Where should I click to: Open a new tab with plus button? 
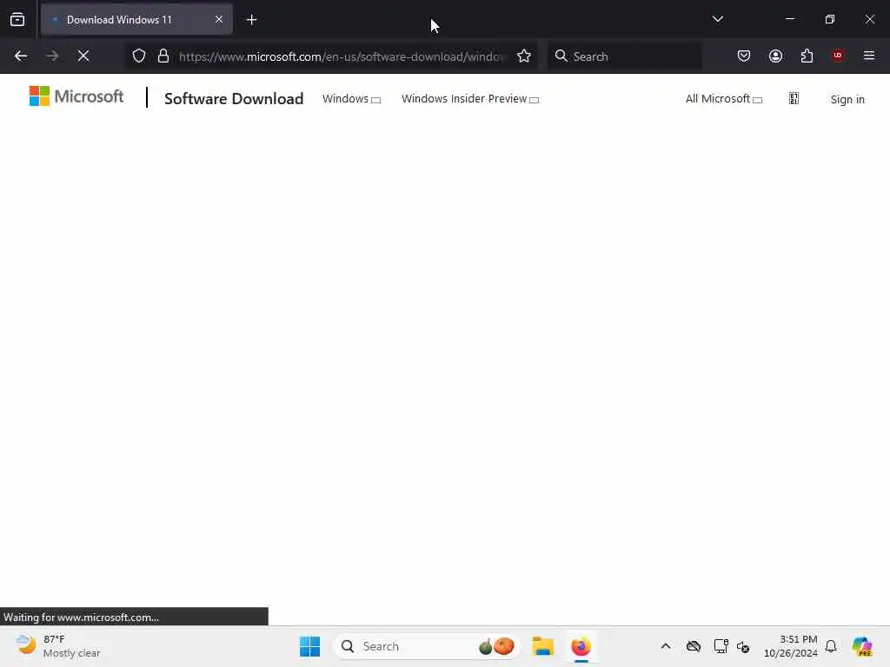point(251,20)
